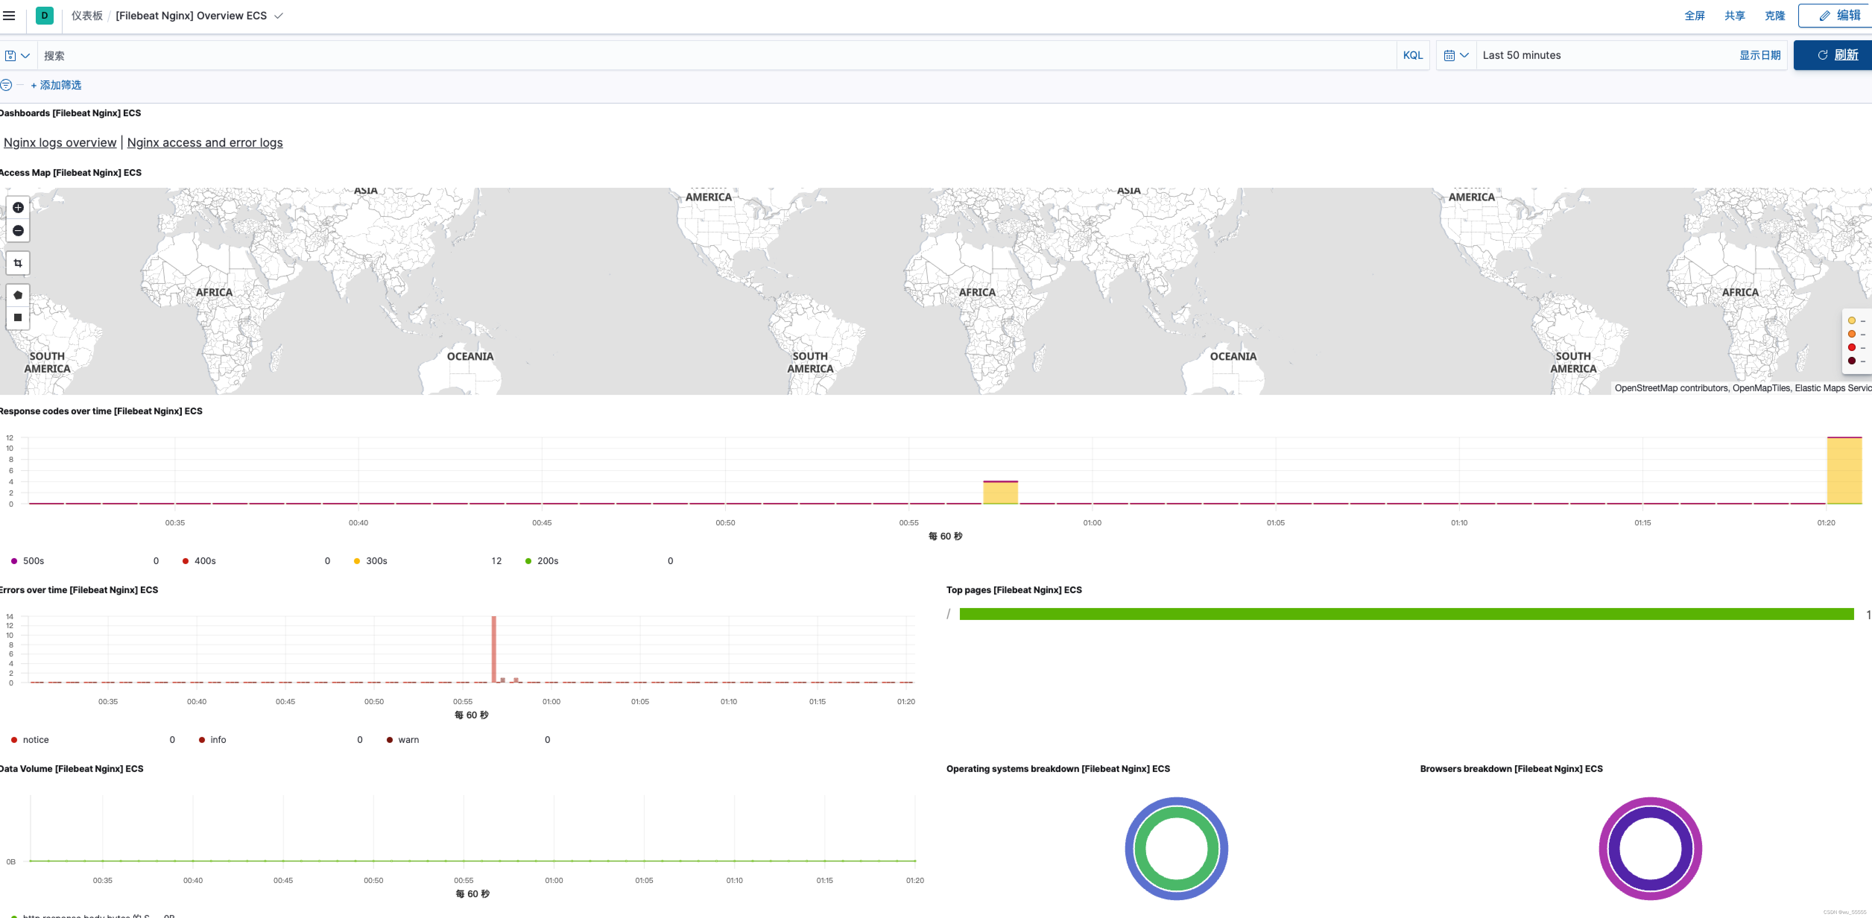Viewport: 1872px width, 918px height.
Task: Click the Top pages panel title
Action: pos(1014,589)
